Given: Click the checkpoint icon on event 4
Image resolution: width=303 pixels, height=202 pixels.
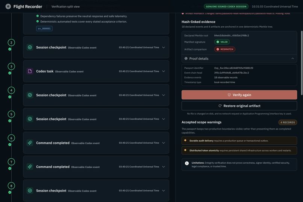Looking at the screenshot, I should 30,95.
